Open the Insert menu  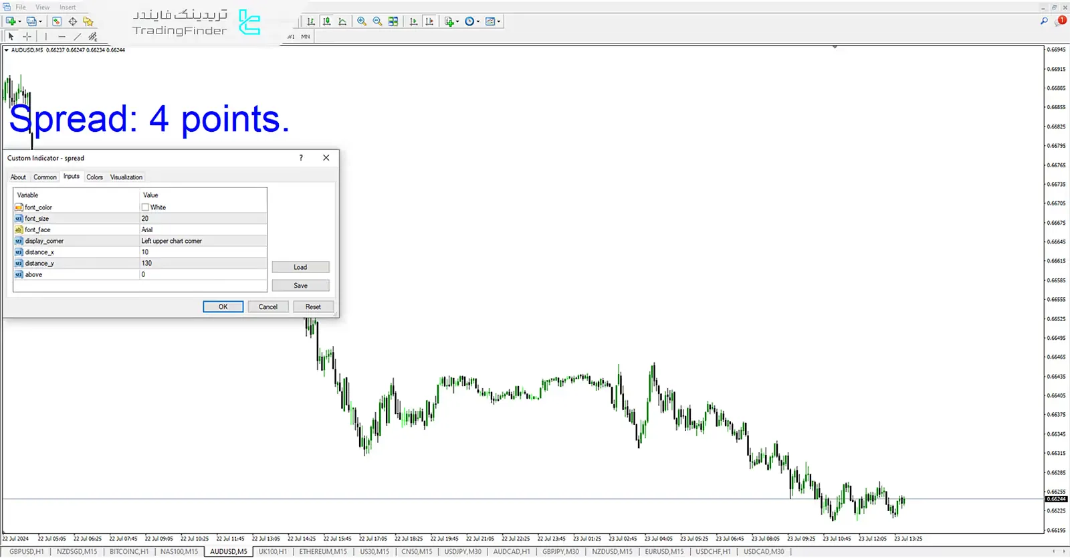tap(68, 7)
